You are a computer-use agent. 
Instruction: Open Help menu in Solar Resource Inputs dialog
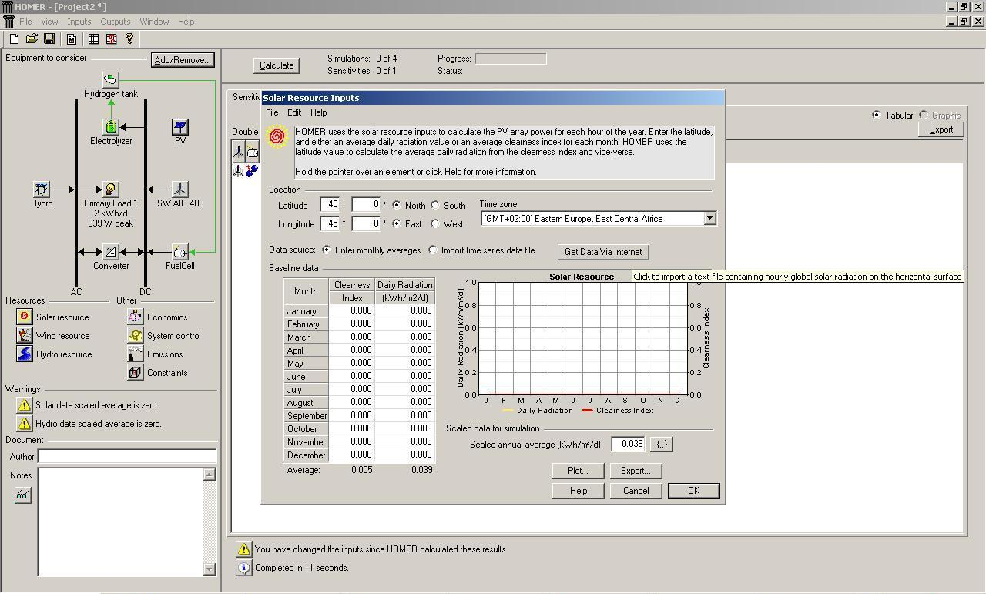[x=318, y=112]
